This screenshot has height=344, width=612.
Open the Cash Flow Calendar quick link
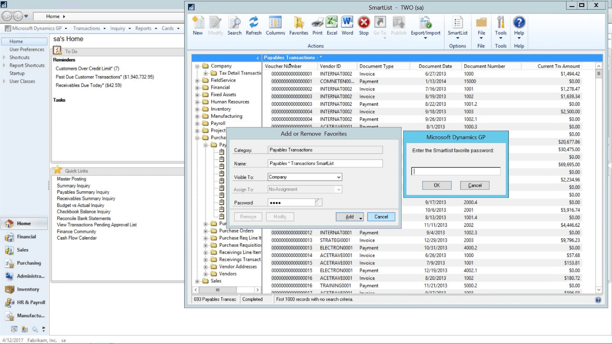tap(77, 238)
